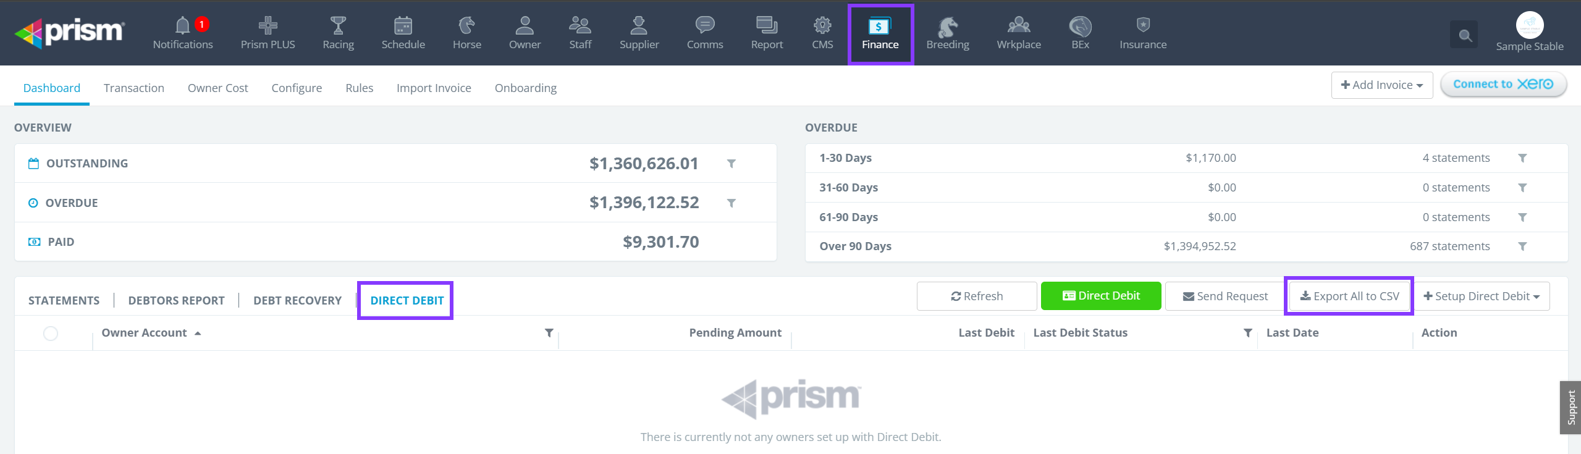Toggle the select-all owners checkbox
Viewport: 1581px width, 454px height.
[x=51, y=334]
